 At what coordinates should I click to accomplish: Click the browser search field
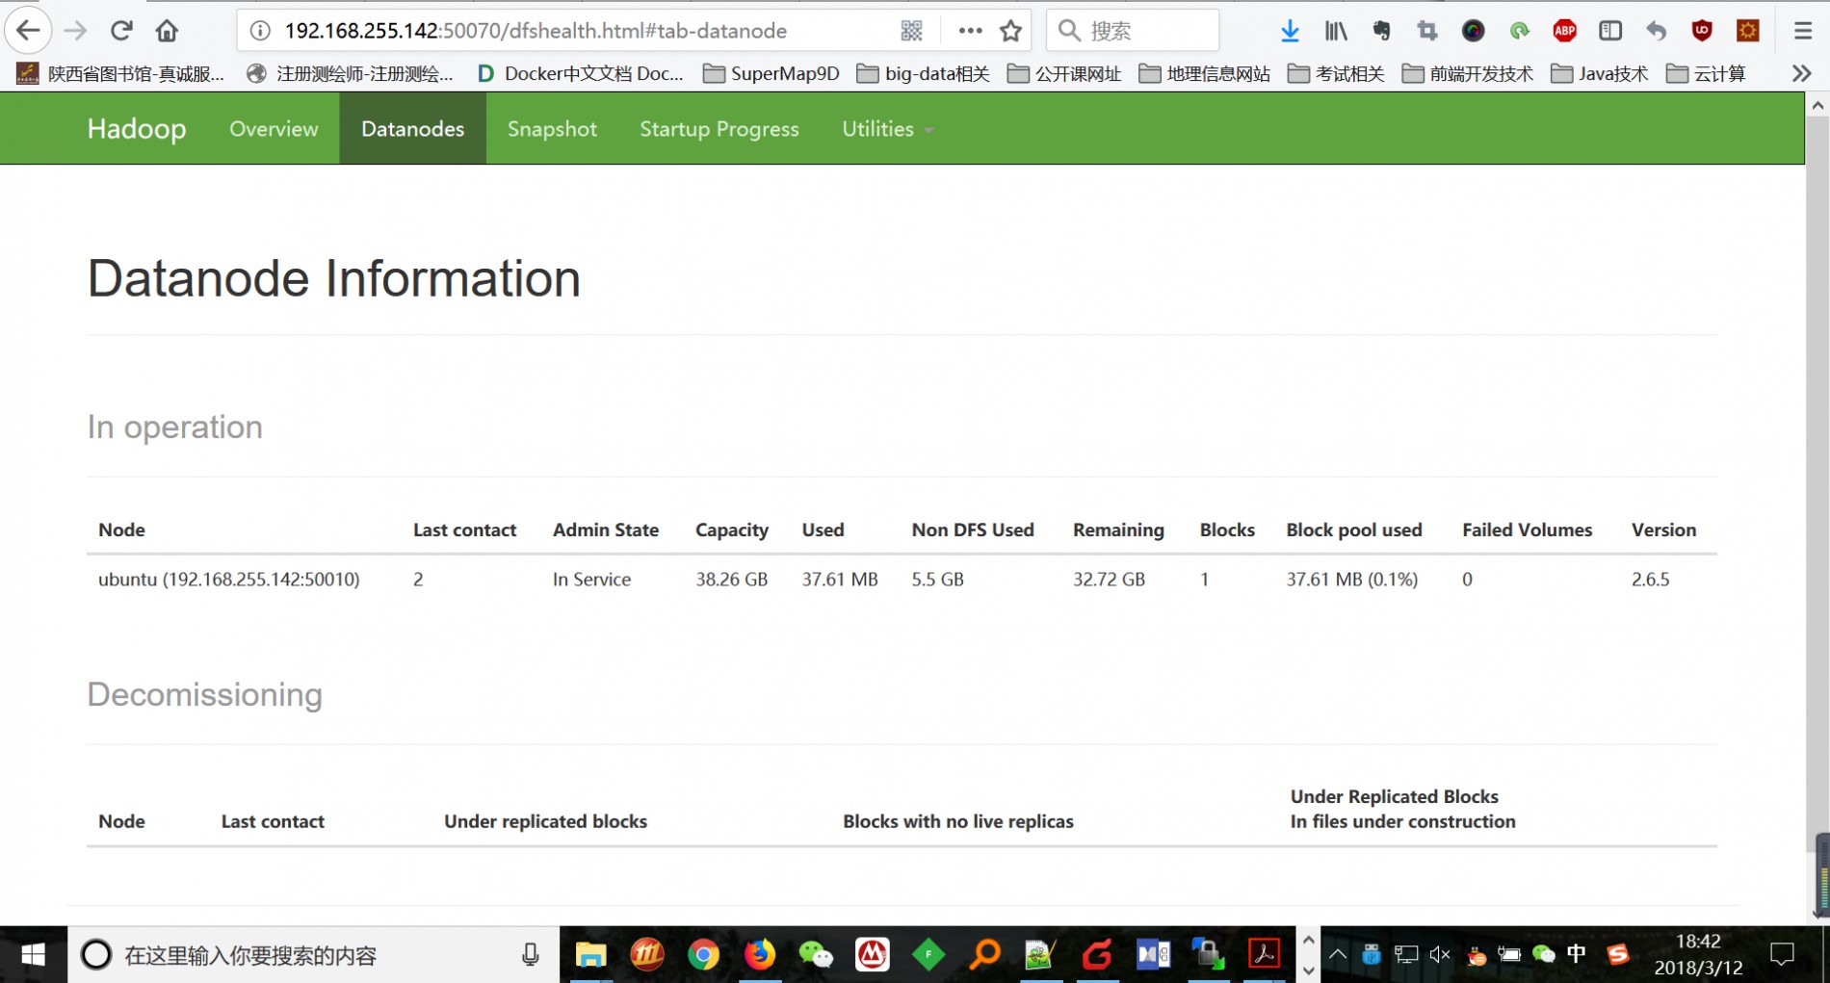[x=1133, y=31]
